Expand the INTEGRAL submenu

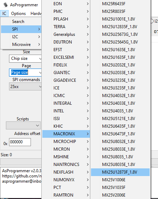(x=66, y=103)
